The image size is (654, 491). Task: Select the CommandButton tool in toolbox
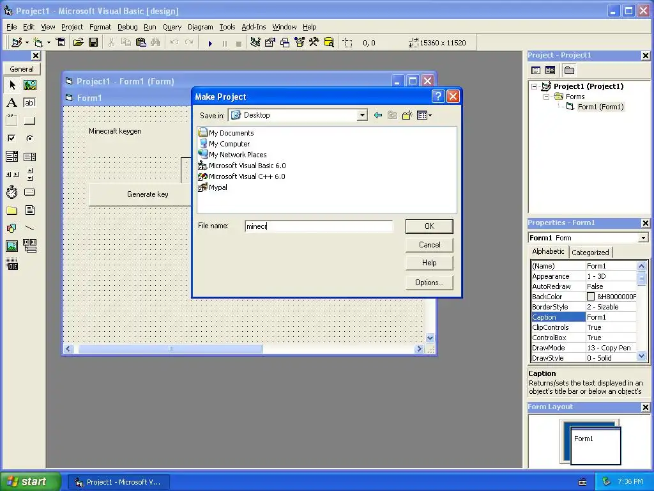pyautogui.click(x=29, y=121)
